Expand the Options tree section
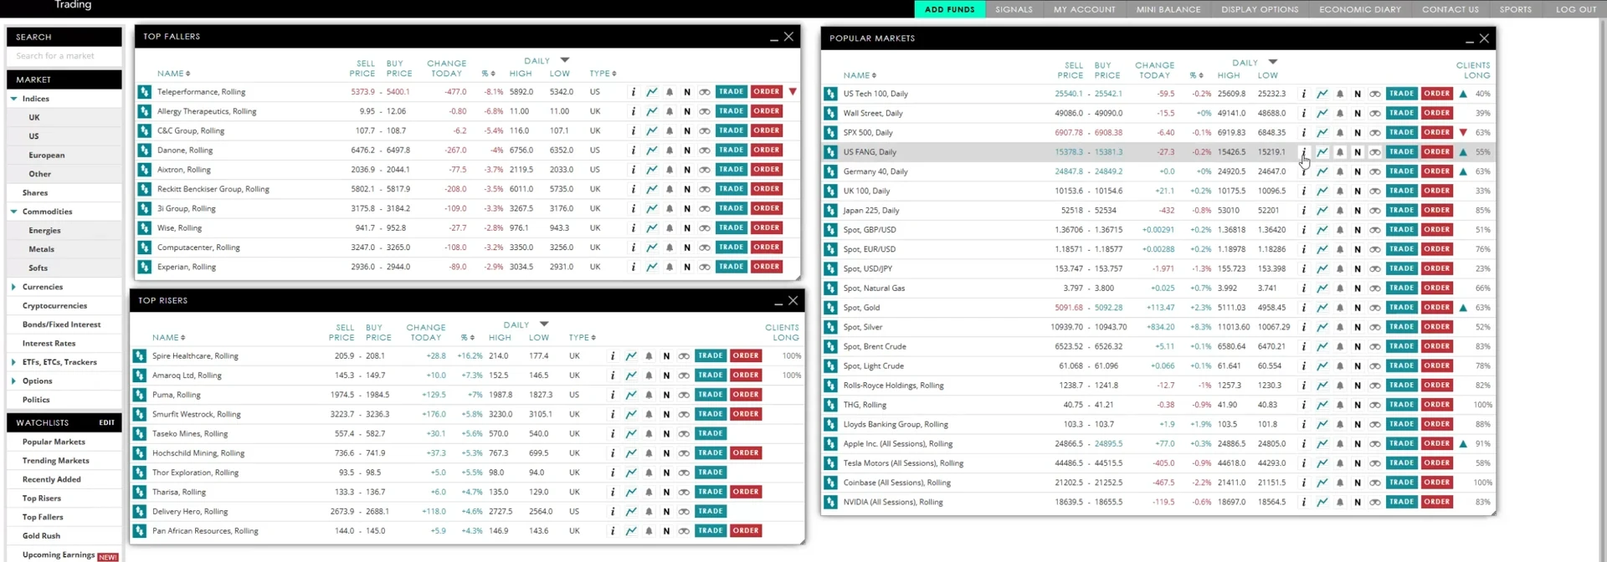The height and width of the screenshot is (562, 1607). [13, 381]
